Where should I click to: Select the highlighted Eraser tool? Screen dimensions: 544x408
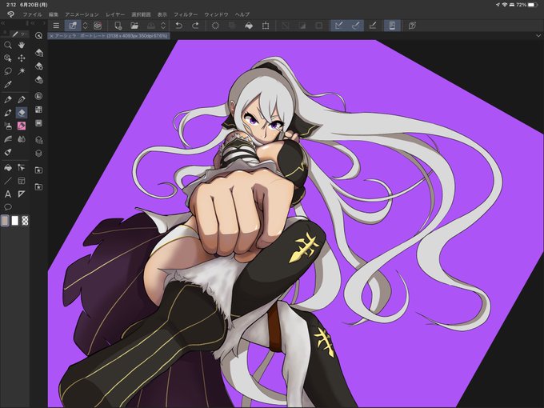tap(22, 113)
